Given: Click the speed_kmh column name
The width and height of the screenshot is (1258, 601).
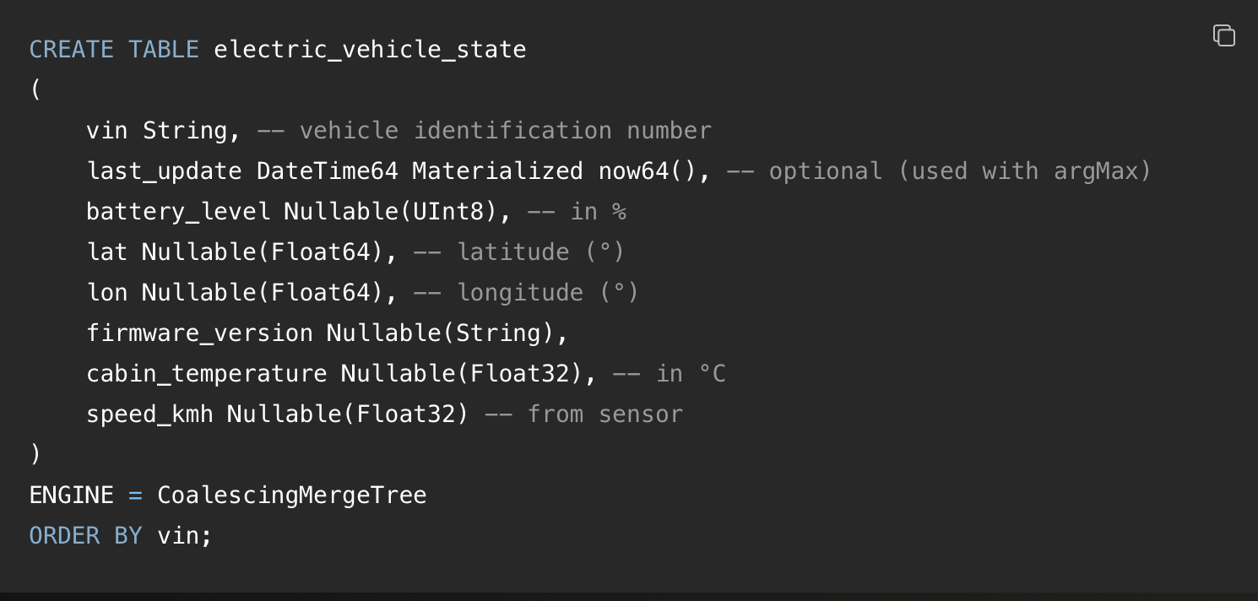Looking at the screenshot, I should tap(149, 414).
